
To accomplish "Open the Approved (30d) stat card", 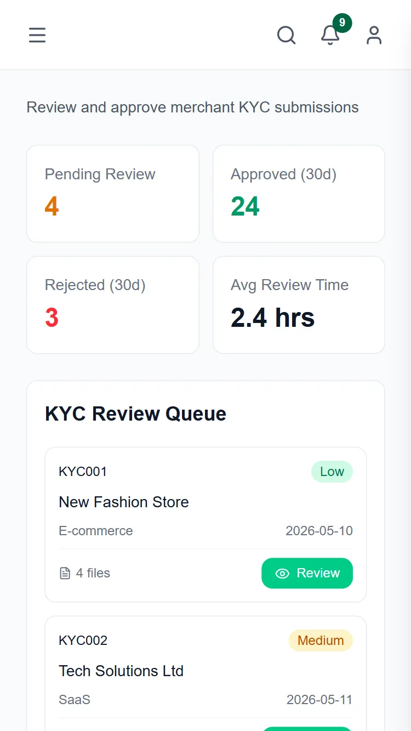I will [x=299, y=194].
